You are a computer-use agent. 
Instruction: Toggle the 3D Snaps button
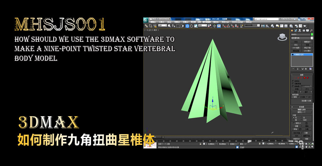click(x=224, y=26)
